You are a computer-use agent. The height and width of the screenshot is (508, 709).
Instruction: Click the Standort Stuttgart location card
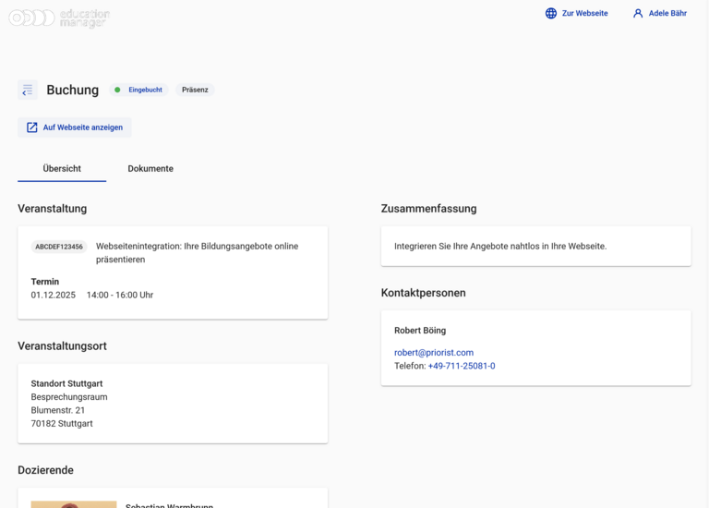tap(173, 404)
